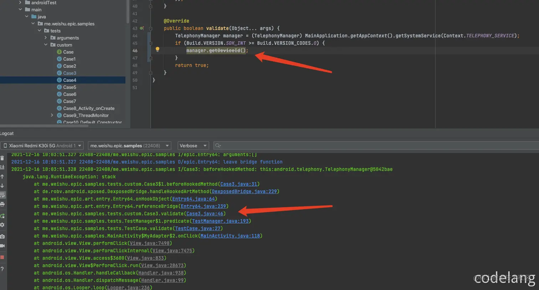The height and width of the screenshot is (290, 539).
Task: Open the Xiaomi Redmi K30i 5G device dropdown
Action: [42, 146]
